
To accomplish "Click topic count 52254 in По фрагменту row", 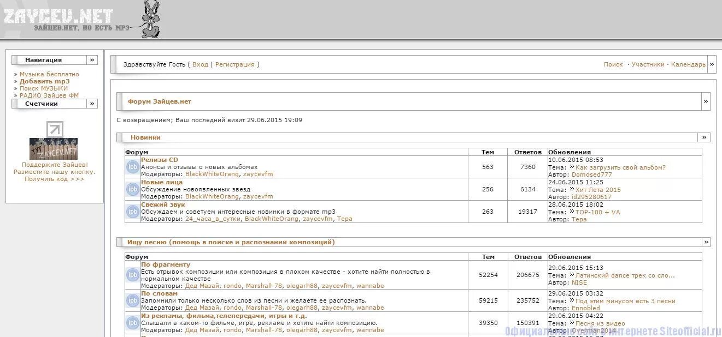I will point(488,275).
